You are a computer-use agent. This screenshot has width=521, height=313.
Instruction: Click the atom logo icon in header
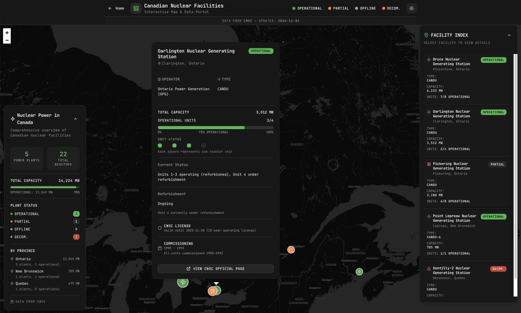pyautogui.click(x=136, y=8)
